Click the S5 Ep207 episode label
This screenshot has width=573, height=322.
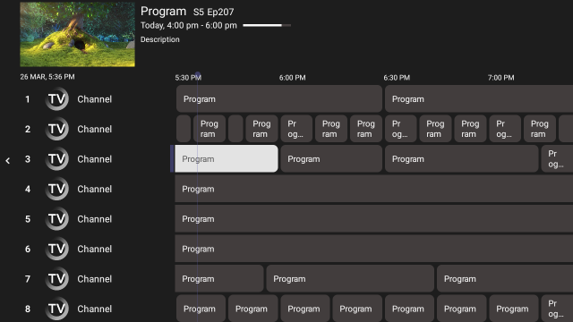(213, 12)
